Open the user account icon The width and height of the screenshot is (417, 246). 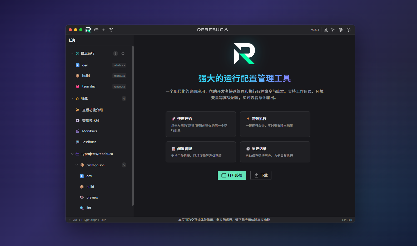coord(326,30)
